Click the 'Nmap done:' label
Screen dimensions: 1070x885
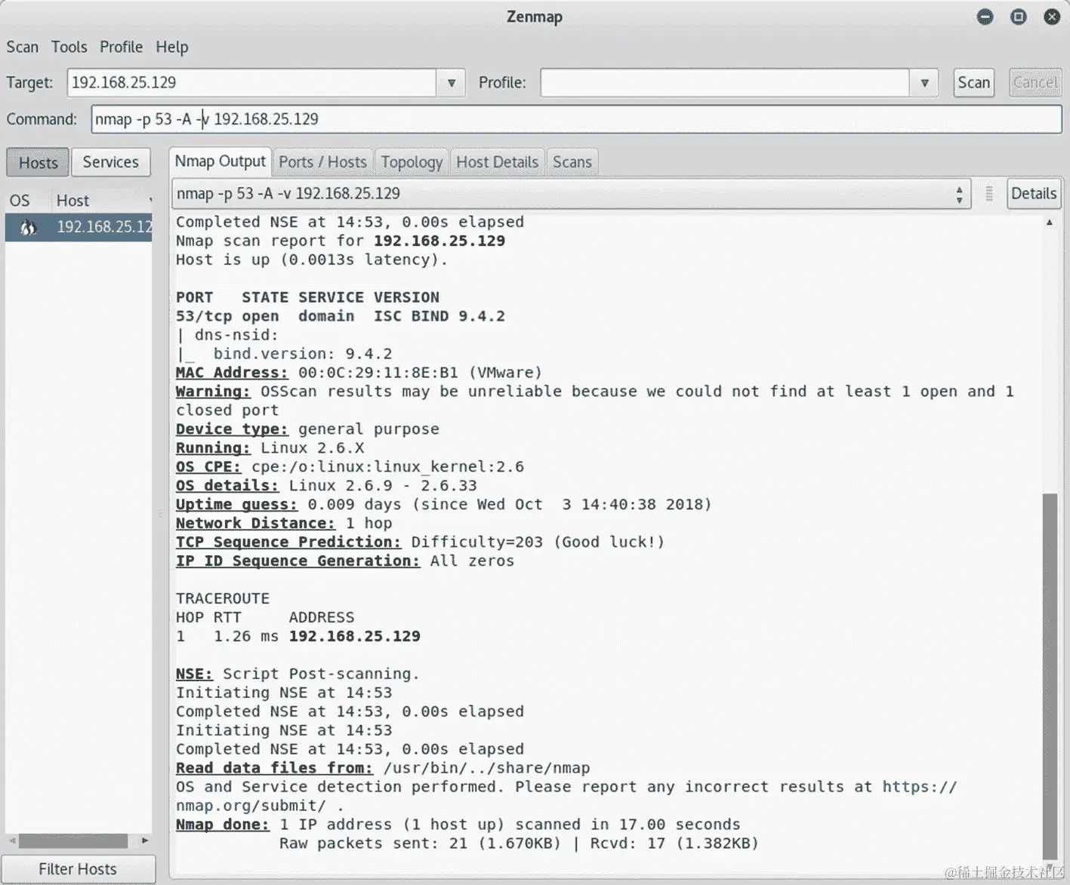[223, 825]
